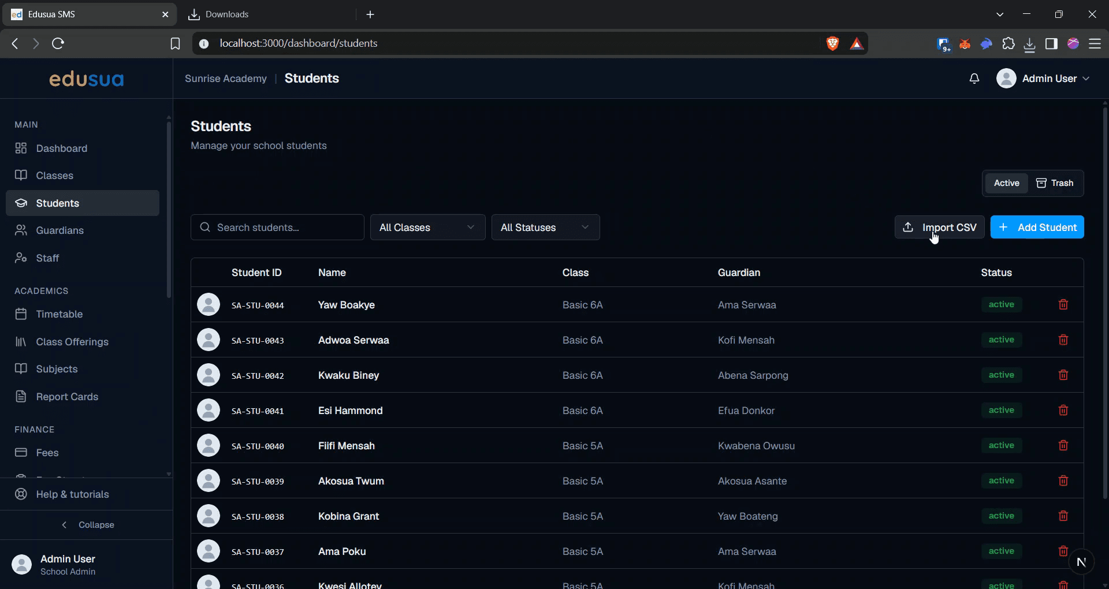This screenshot has width=1109, height=589.
Task: Open the notifications bell
Action: (x=974, y=79)
